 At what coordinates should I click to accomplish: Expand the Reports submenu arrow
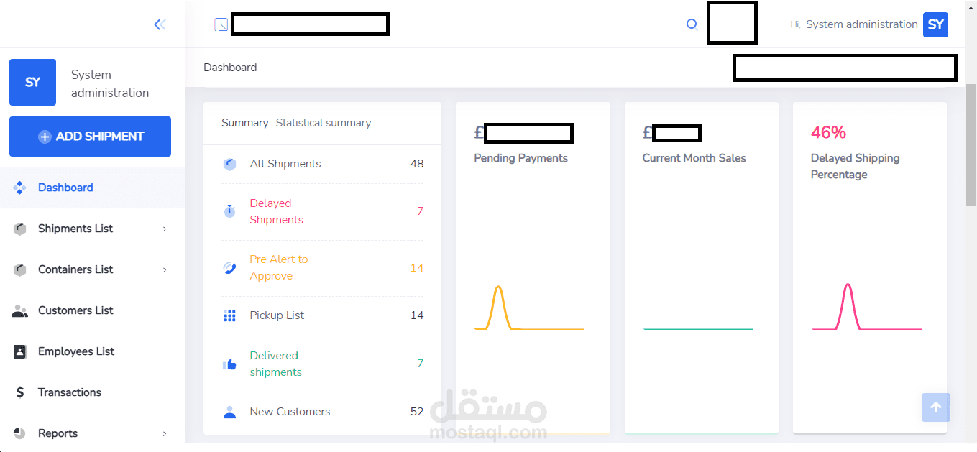point(164,434)
